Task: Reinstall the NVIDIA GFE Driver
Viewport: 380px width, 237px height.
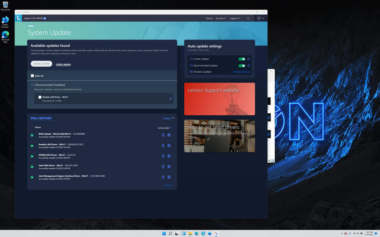Action: (169, 156)
